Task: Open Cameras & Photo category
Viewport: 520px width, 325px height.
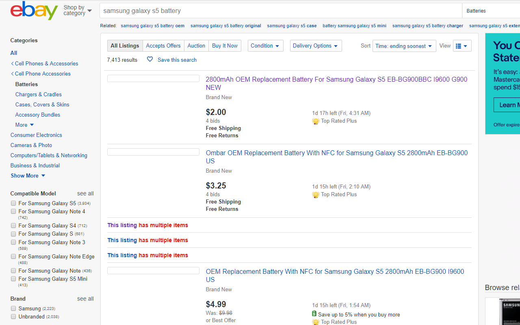Action: click(x=31, y=145)
